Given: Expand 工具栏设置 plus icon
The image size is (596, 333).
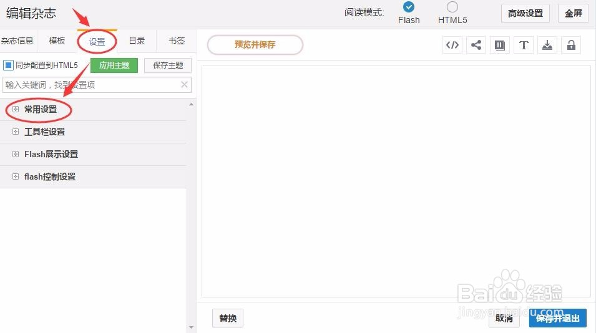Looking at the screenshot, I should pos(16,132).
